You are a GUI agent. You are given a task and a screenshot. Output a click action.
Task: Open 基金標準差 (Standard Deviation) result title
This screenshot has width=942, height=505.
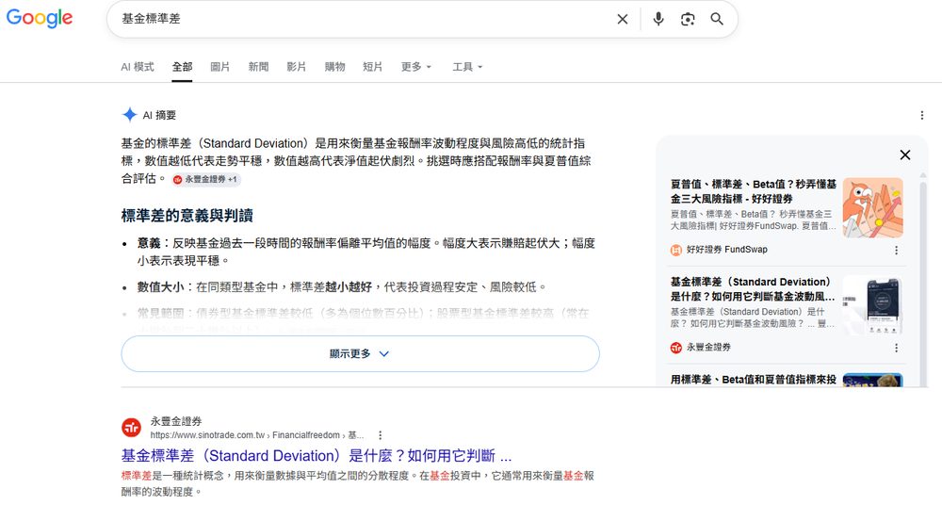tap(317, 456)
